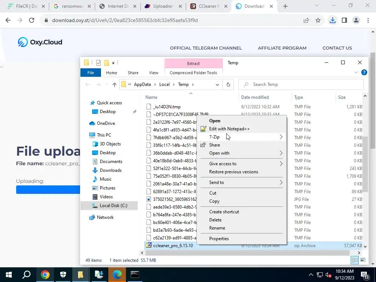Open the Explorer File tab
The height and width of the screenshot is (282, 376).
click(x=91, y=73)
